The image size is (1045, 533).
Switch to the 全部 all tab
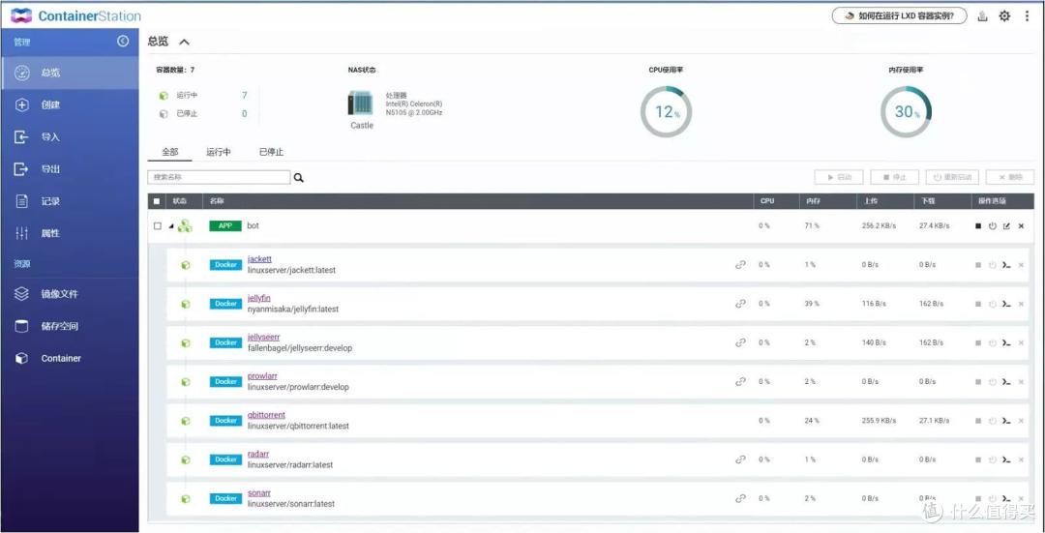(170, 152)
